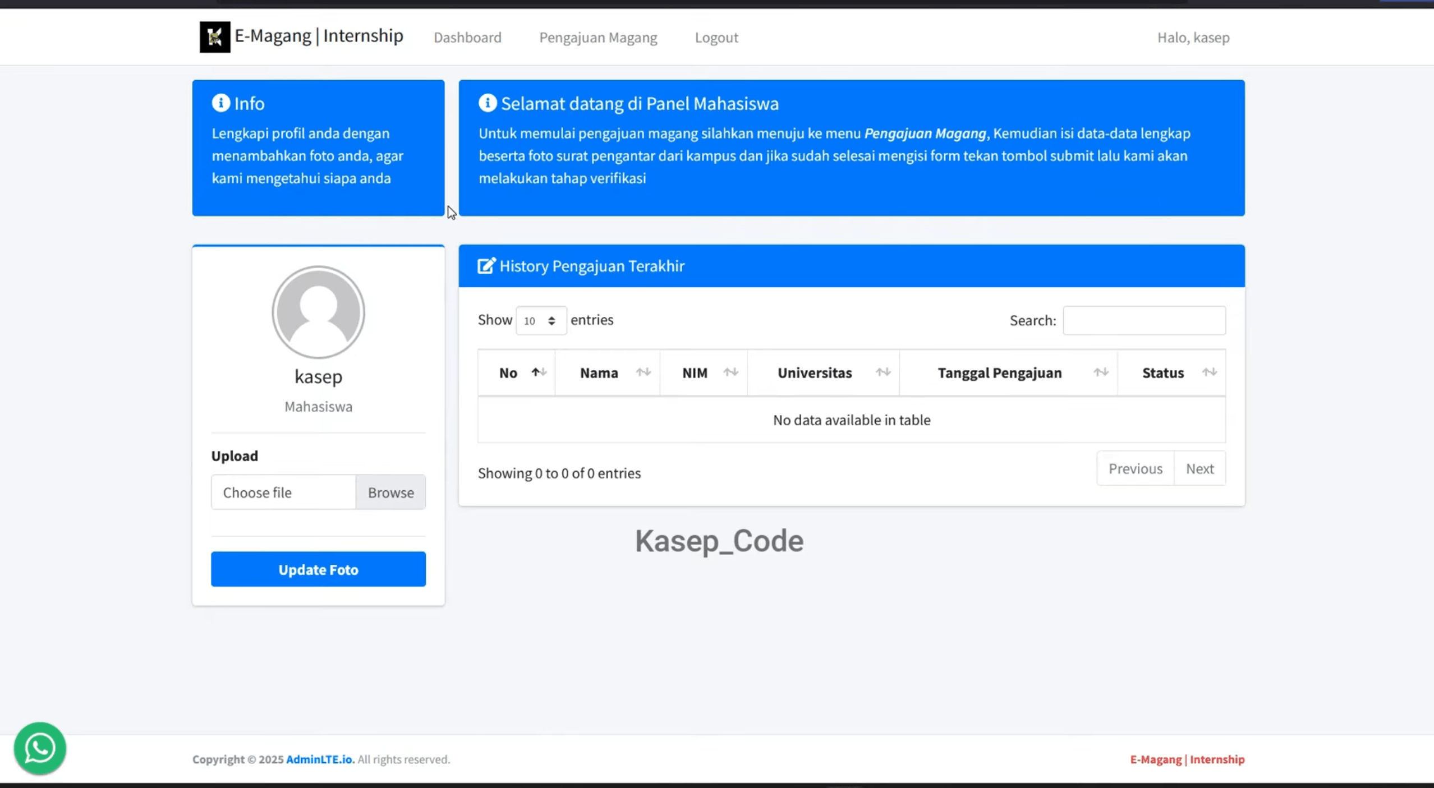Click the Mahasiswa role label
This screenshot has width=1434, height=788.
[x=319, y=407]
